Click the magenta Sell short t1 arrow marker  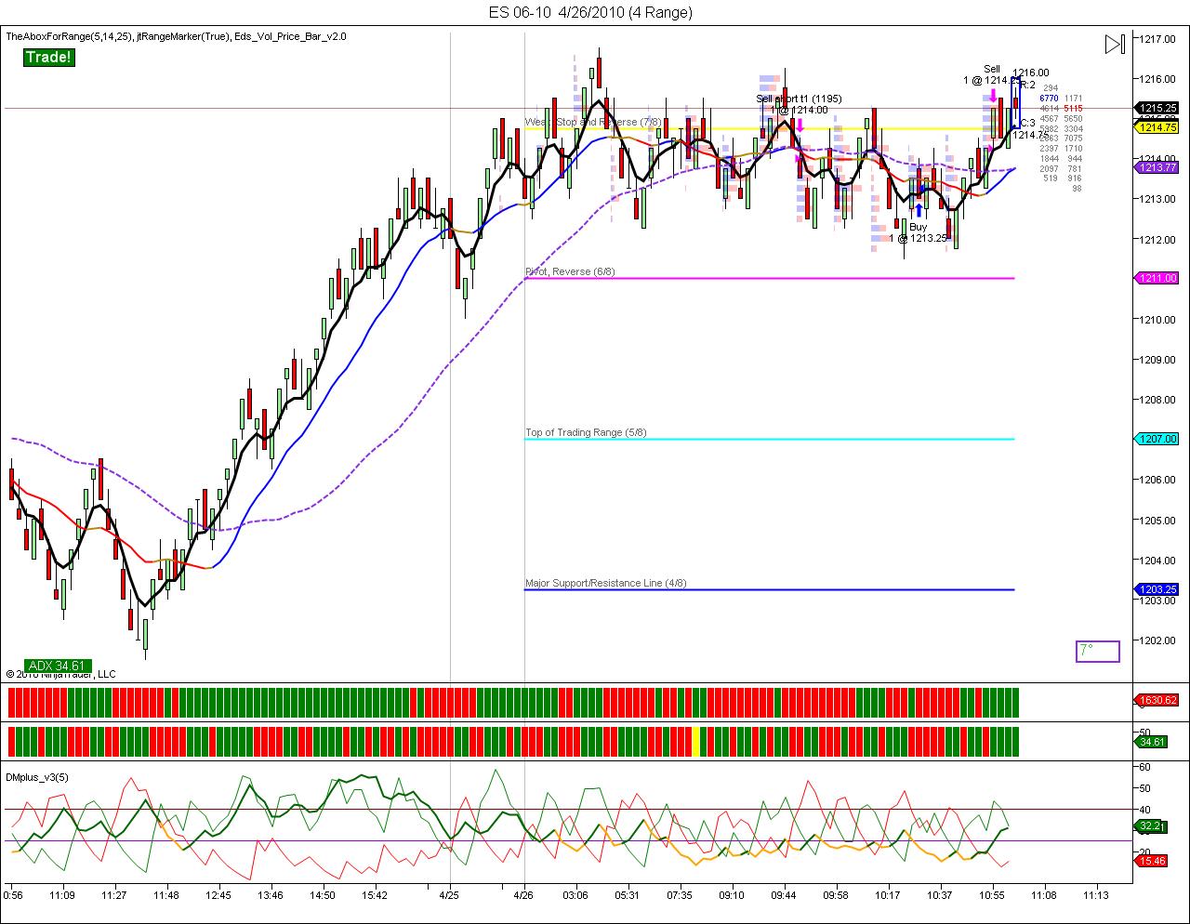click(x=800, y=124)
